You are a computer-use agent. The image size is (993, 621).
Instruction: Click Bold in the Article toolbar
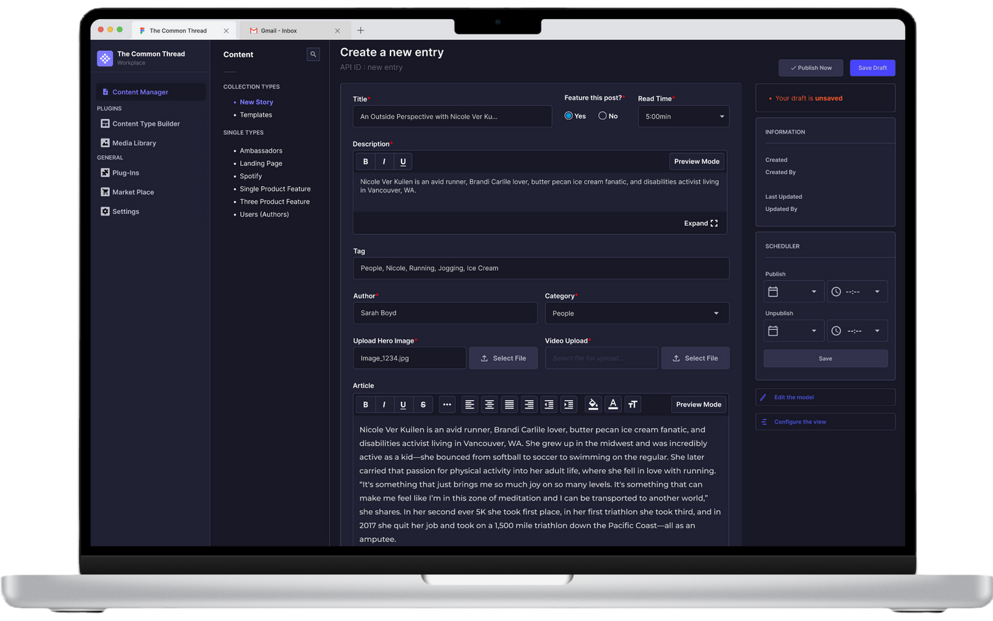[x=366, y=405]
